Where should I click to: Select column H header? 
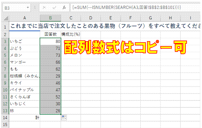tap(170, 18)
